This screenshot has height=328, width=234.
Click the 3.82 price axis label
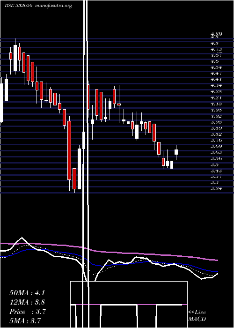click(216, 134)
